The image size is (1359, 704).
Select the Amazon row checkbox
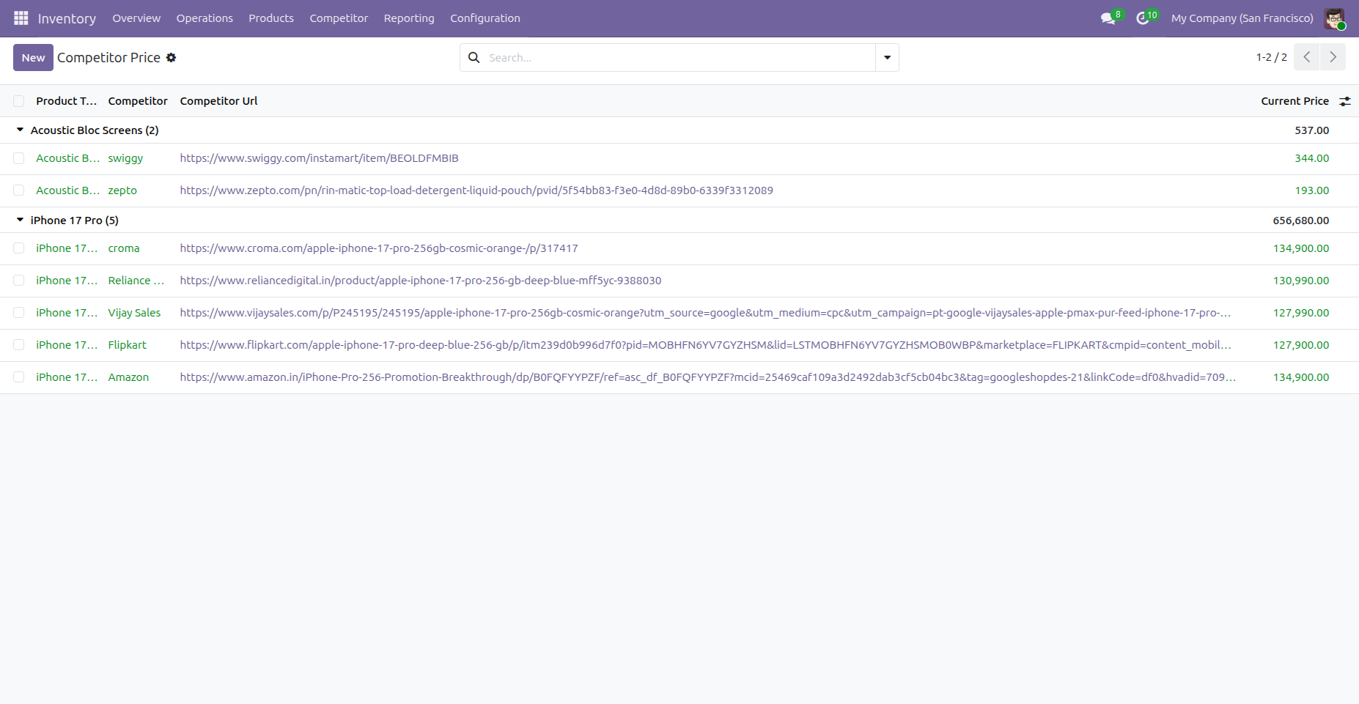click(x=19, y=377)
